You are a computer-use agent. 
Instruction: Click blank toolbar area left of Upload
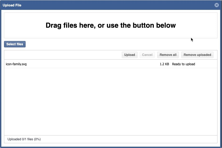[61, 55]
